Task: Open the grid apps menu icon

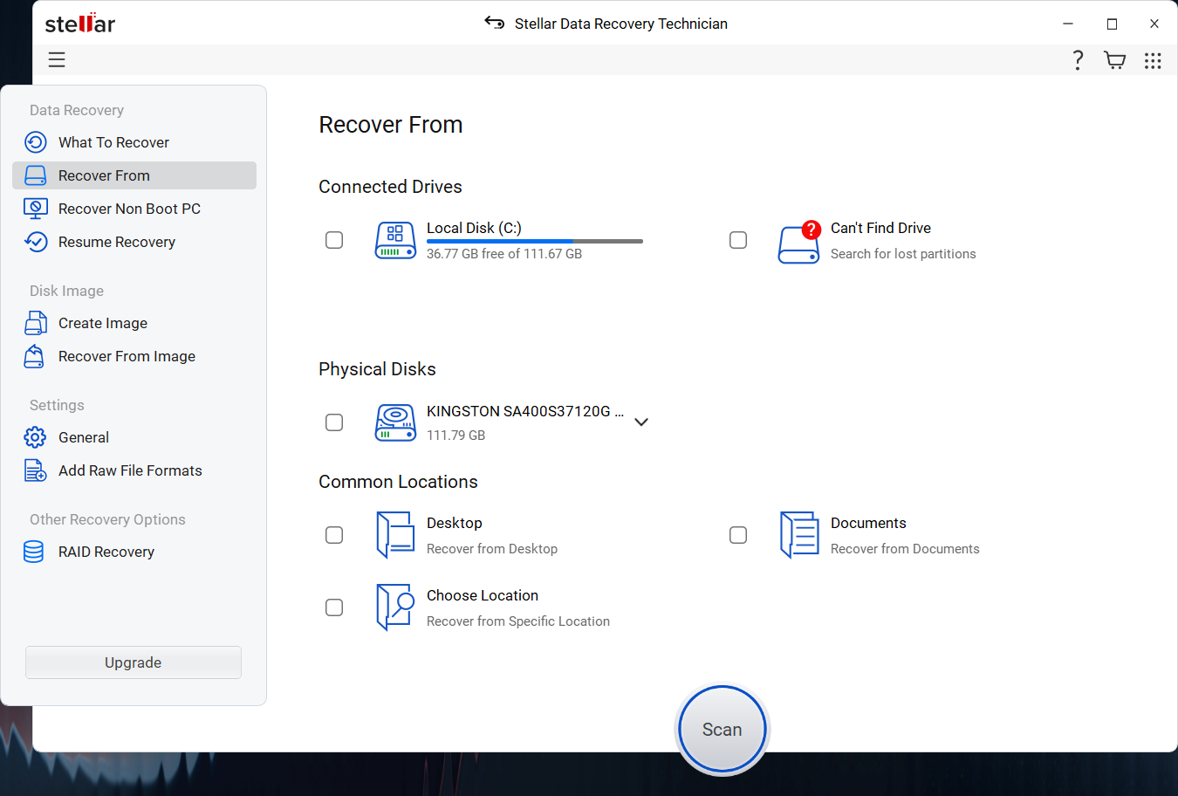Action: point(1153,60)
